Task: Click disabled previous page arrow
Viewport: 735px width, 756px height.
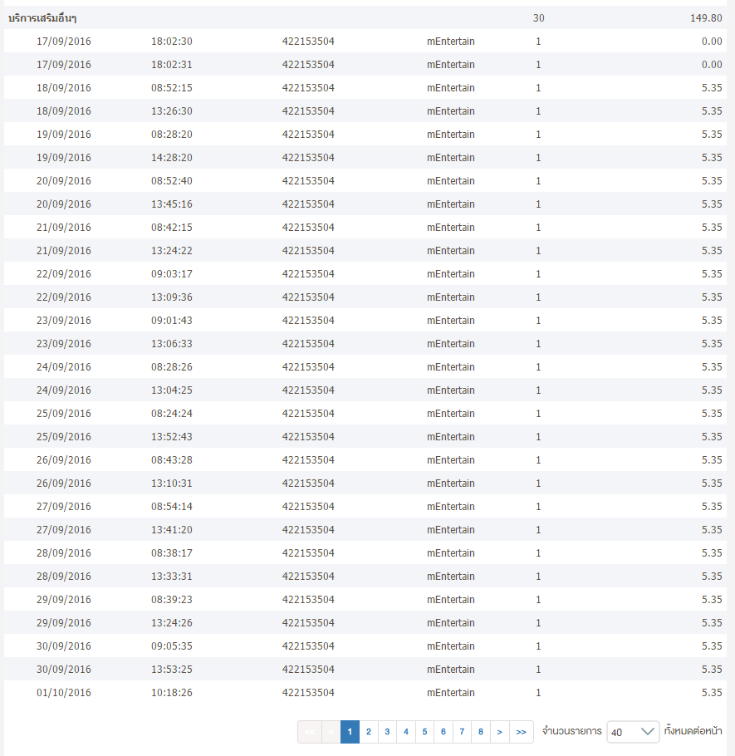Action: coord(331,732)
